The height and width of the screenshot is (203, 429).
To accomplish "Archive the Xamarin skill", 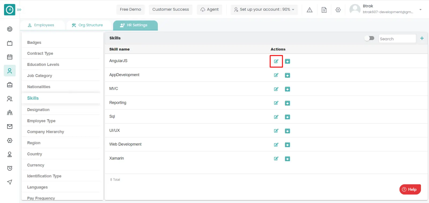I will [x=287, y=159].
